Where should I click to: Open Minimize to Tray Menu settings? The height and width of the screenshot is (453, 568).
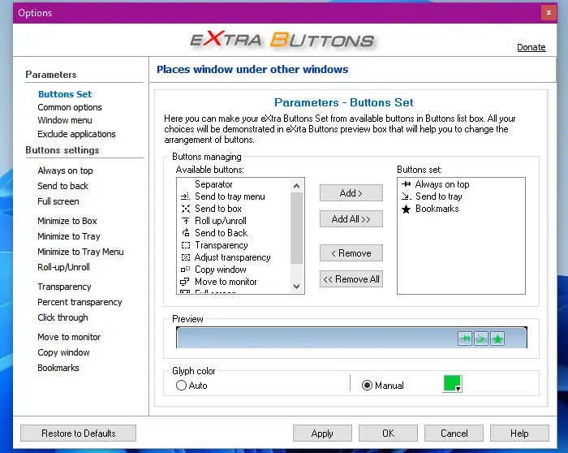80,252
